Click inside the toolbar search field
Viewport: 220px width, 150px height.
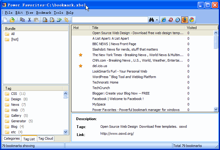click(110, 20)
